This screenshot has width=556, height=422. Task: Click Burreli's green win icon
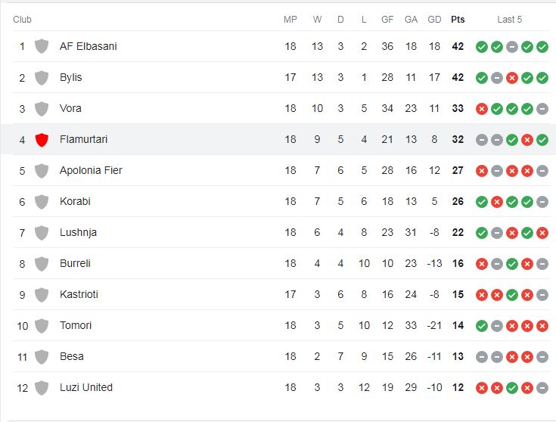511,264
